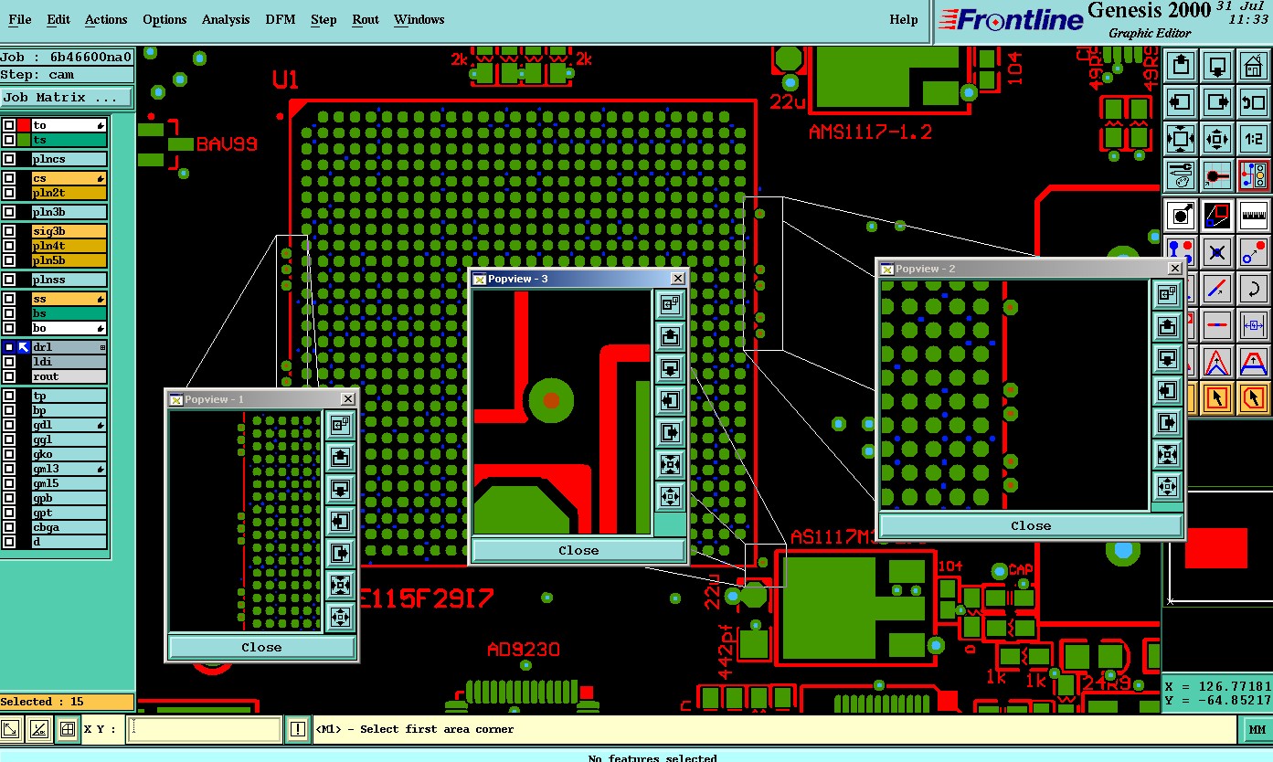Click the zoom in icon on main toolbar
Image resolution: width=1273 pixels, height=762 pixels.
[1181, 139]
